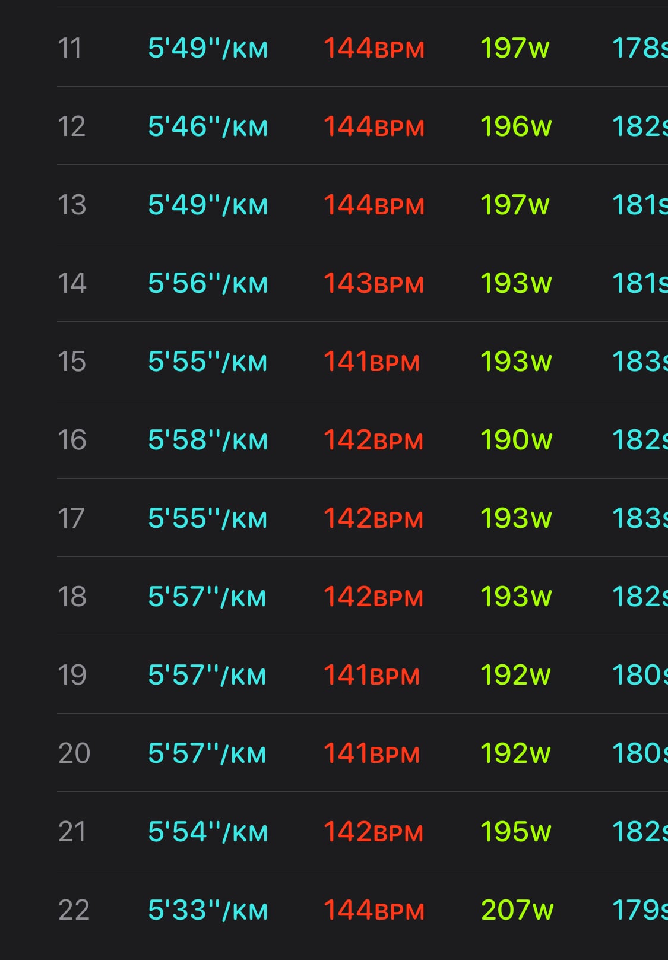This screenshot has width=668, height=960.
Task: Select the 5'33''/KM pace in split 22
Action: [x=208, y=910]
